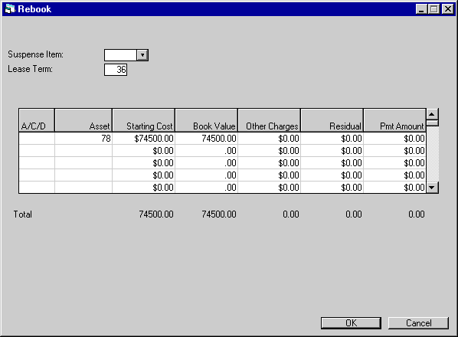Click the Book Value column header
The height and width of the screenshot is (337, 458).
206,120
